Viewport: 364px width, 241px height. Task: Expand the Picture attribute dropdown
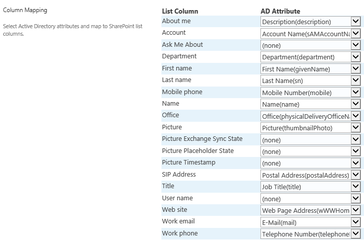click(356, 128)
